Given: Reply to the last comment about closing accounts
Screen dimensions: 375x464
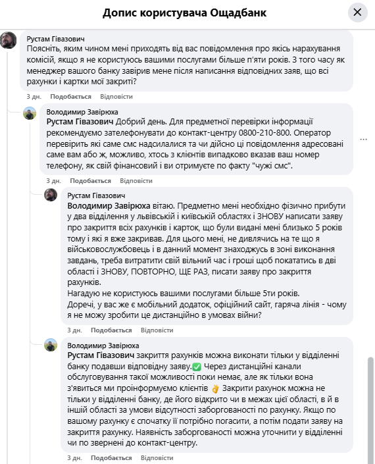Looking at the screenshot, I should (x=157, y=457).
